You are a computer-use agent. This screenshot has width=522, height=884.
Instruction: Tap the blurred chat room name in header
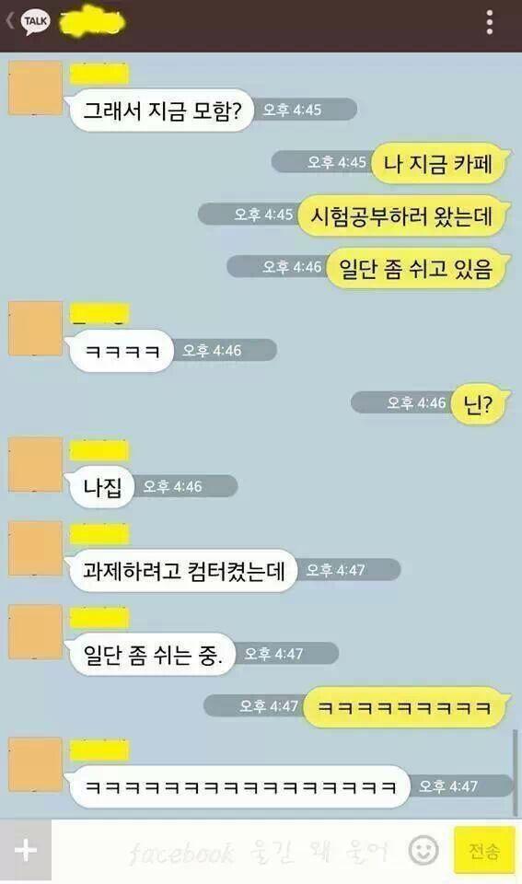[92, 22]
